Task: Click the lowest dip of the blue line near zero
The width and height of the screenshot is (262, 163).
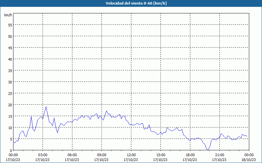Action: pos(208,150)
